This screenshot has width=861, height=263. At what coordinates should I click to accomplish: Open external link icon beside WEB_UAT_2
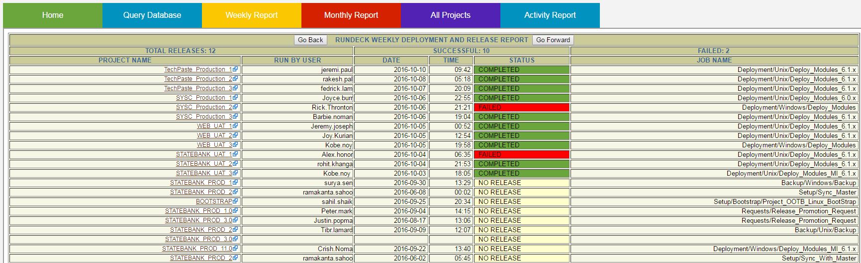point(235,135)
